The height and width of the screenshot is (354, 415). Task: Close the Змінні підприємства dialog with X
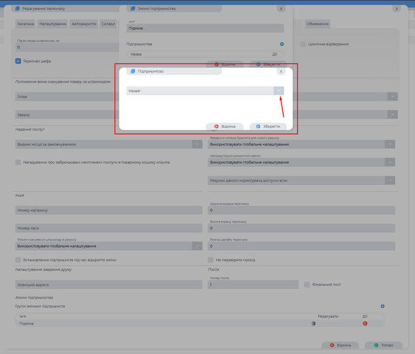[281, 9]
